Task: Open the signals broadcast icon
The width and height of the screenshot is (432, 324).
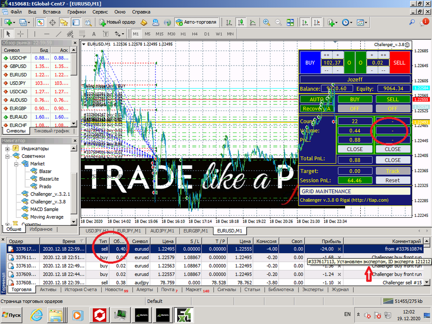Action: [167, 22]
